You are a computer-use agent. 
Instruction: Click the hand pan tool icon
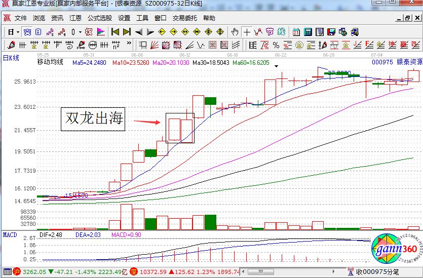[235, 31]
